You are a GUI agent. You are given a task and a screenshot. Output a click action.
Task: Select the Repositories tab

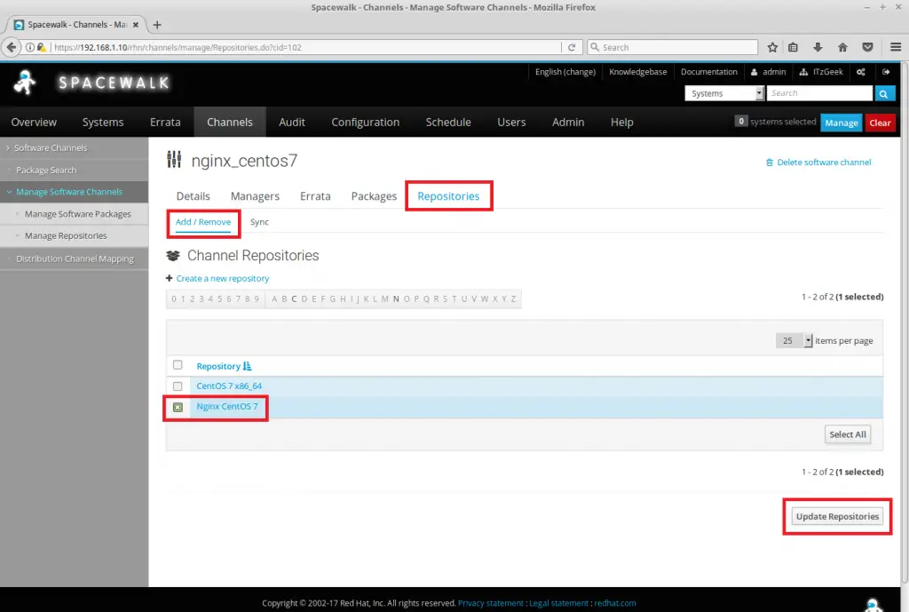[x=448, y=196]
